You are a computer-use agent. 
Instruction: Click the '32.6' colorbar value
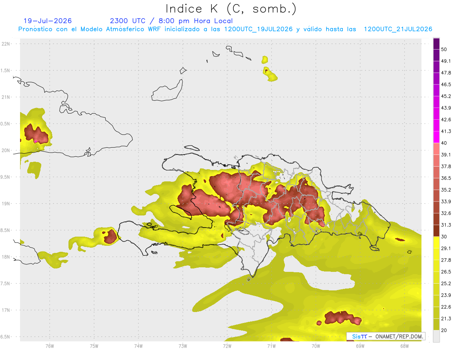446,213
